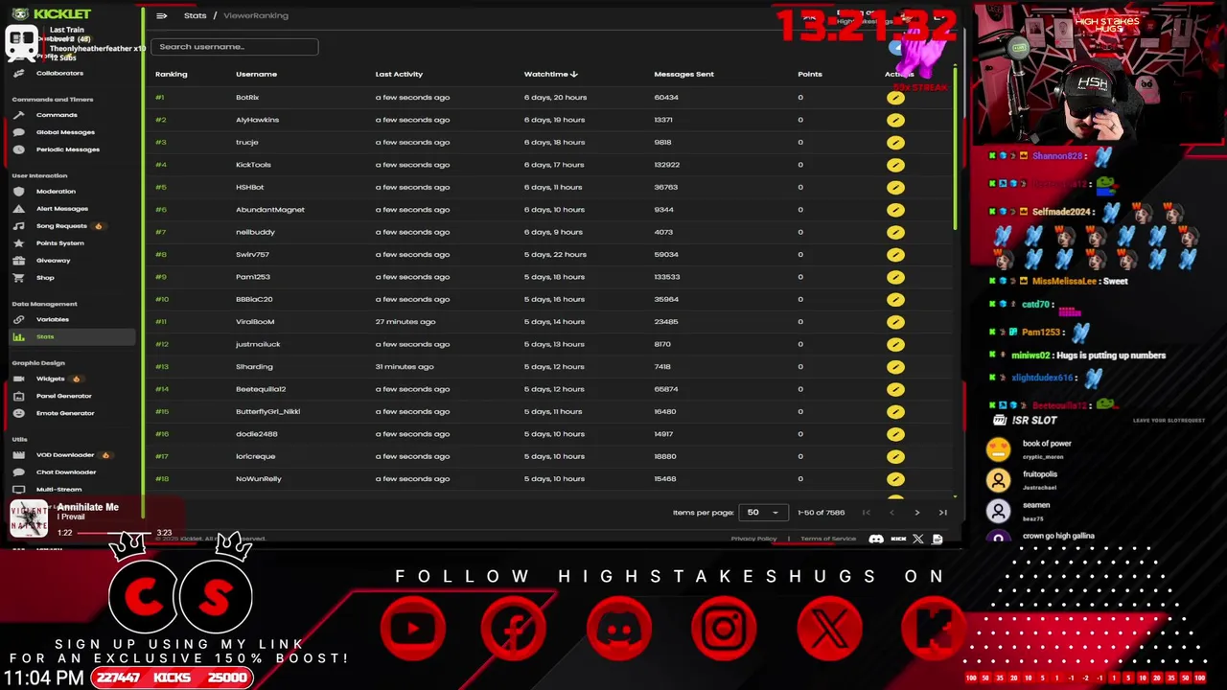
Task: Edit the AlyHawkins row pencil icon
Action: point(895,120)
